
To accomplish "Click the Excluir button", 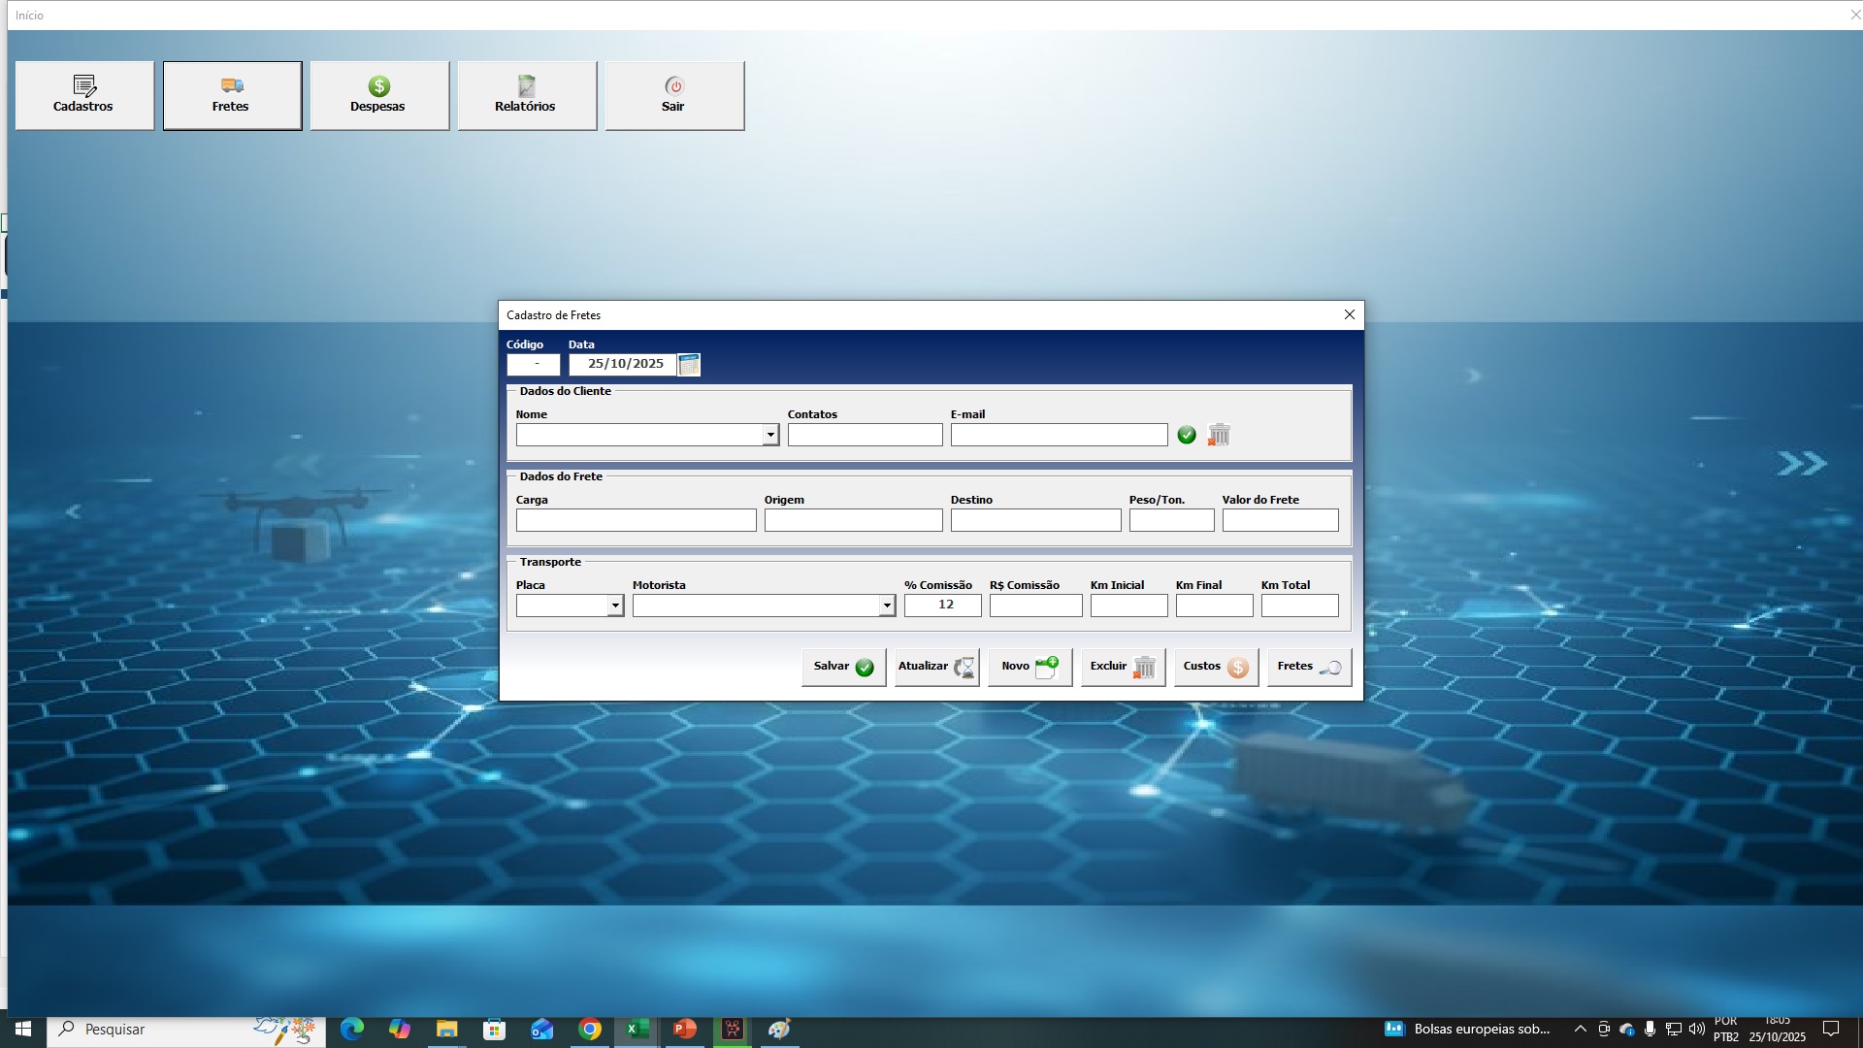I will pos(1123,667).
